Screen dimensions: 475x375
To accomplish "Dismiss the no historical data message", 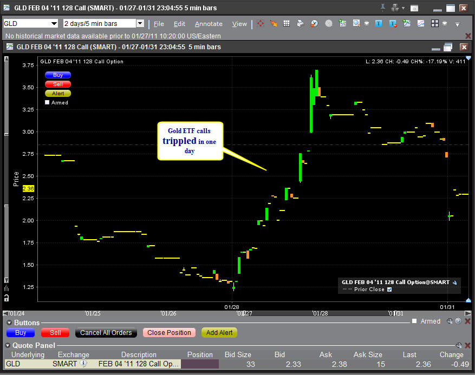I will [468, 36].
